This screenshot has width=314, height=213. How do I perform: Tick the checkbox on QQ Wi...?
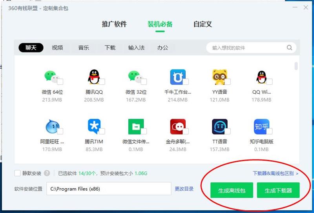pos(270,82)
